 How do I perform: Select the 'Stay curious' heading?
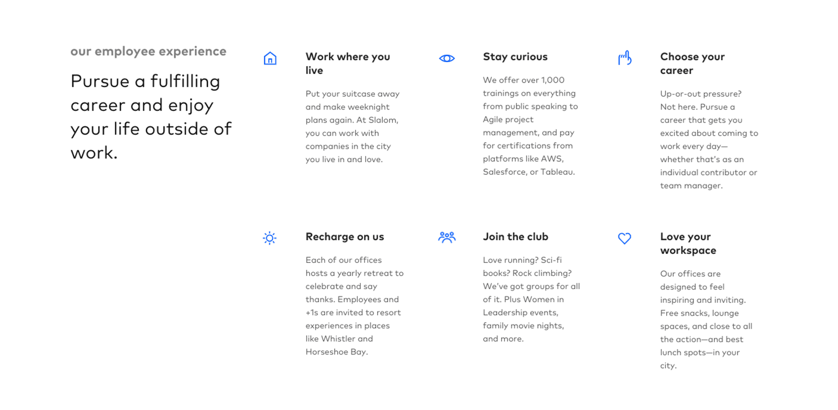coord(515,57)
